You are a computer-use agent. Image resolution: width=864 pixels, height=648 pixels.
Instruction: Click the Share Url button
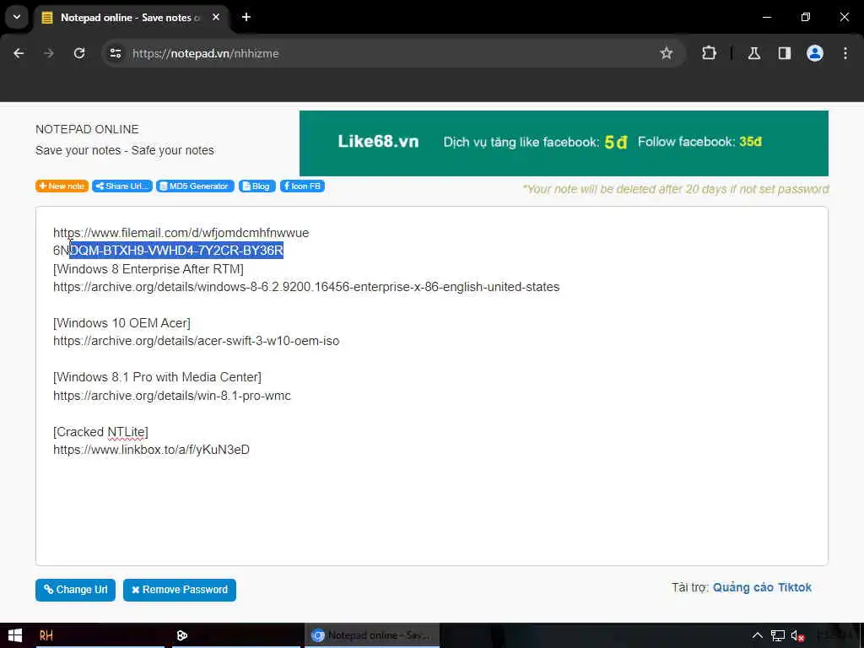[122, 186]
